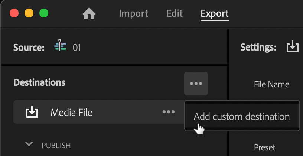Select the Media File destination row
This screenshot has height=156, width=303.
[x=99, y=112]
